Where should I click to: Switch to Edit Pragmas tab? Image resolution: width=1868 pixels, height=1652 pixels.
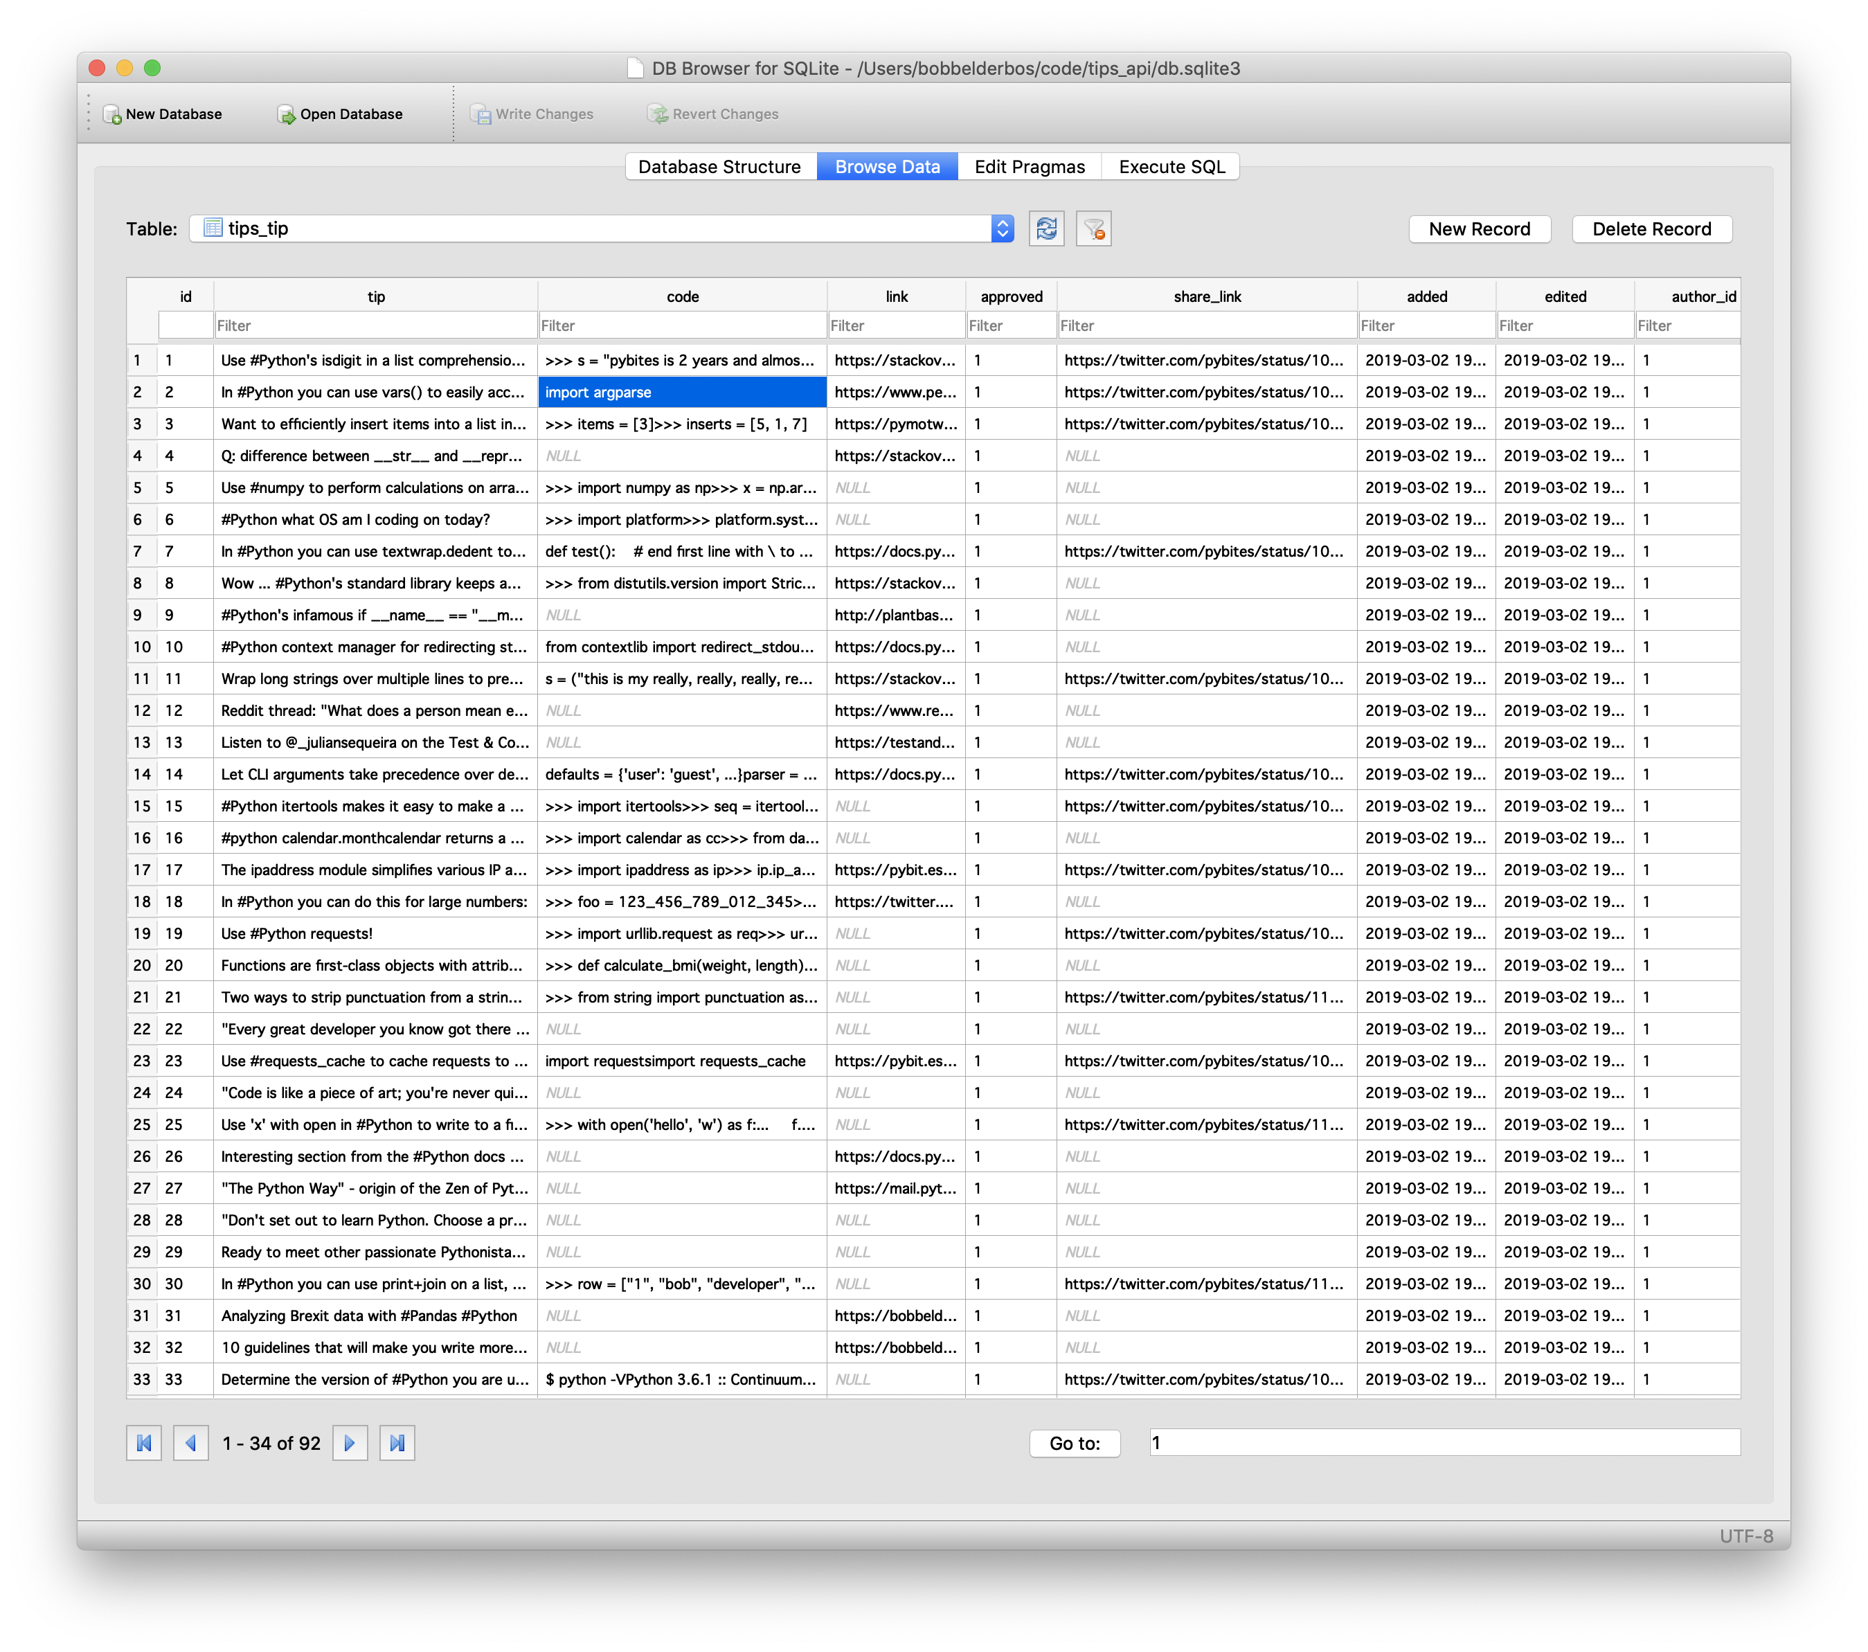pyautogui.click(x=1029, y=166)
